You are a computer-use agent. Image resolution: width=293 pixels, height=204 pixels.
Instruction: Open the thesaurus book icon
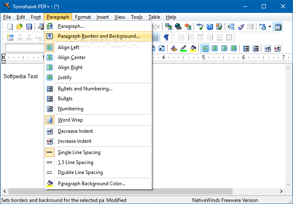click(x=210, y=27)
